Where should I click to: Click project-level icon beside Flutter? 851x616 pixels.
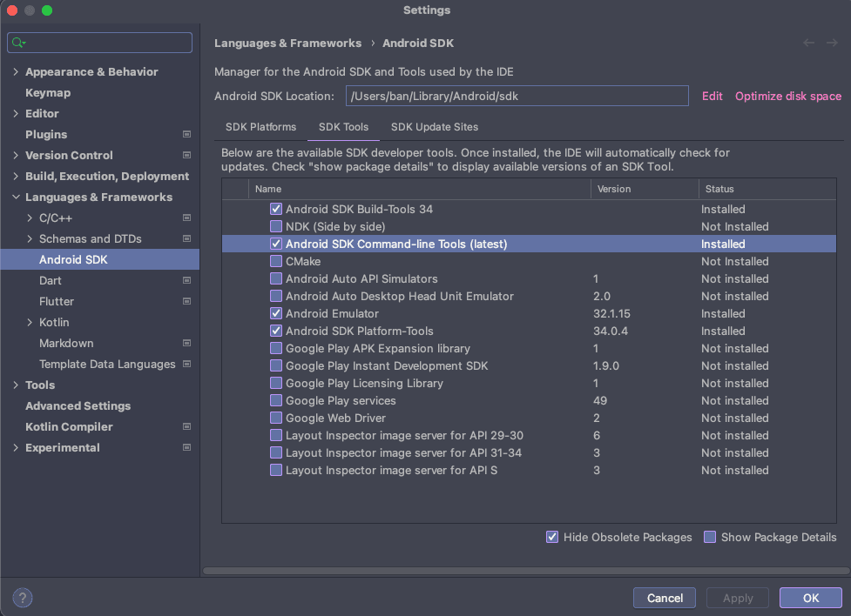(x=186, y=302)
